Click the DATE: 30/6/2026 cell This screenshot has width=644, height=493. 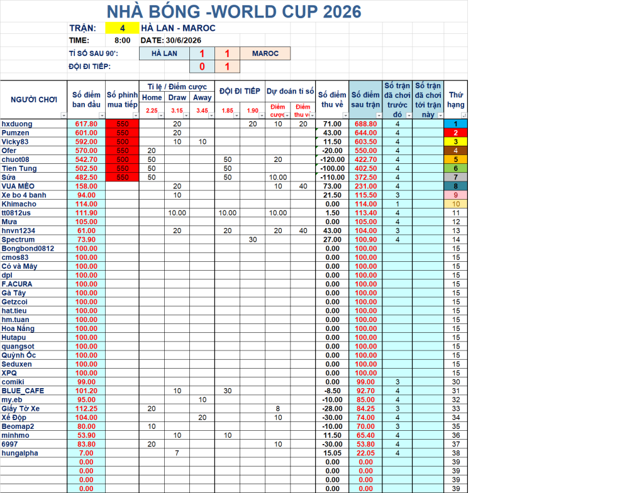point(171,40)
